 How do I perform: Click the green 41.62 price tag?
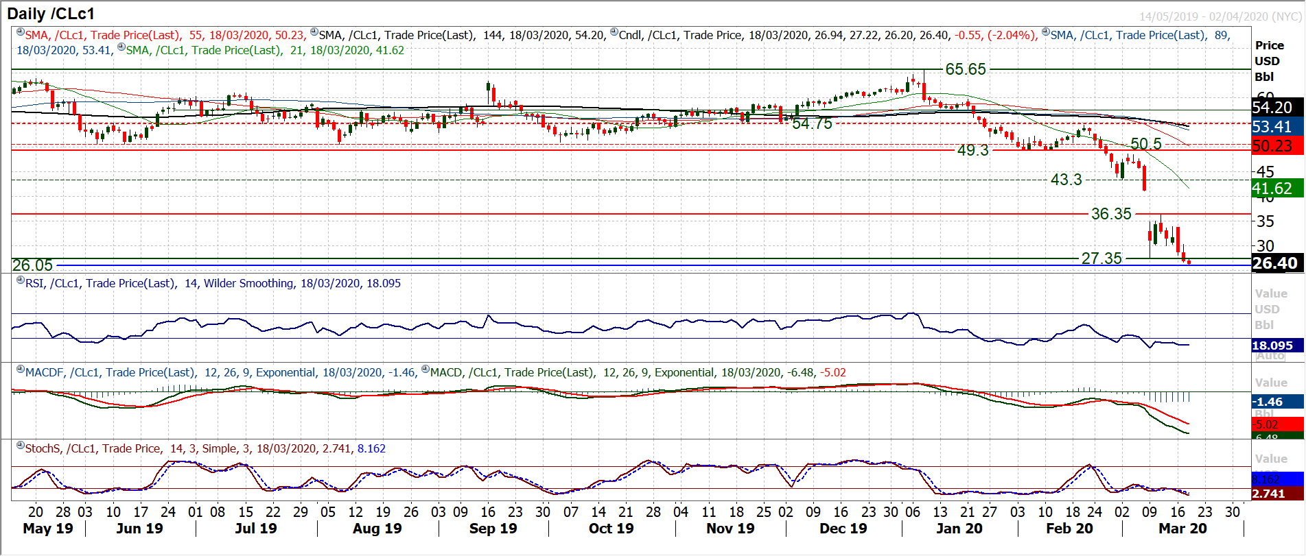point(1277,189)
